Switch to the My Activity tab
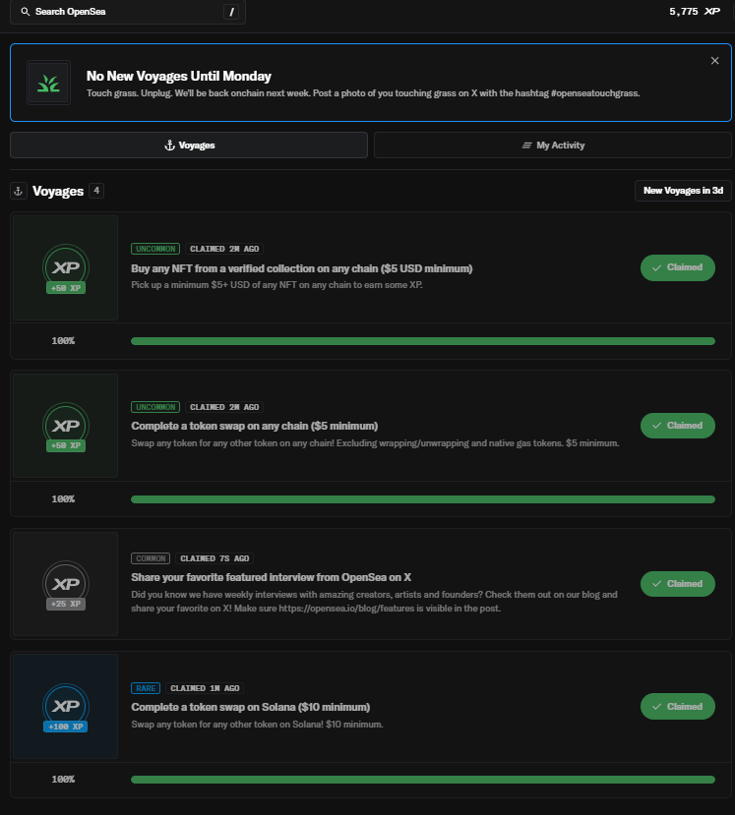The width and height of the screenshot is (735, 815). pyautogui.click(x=553, y=146)
